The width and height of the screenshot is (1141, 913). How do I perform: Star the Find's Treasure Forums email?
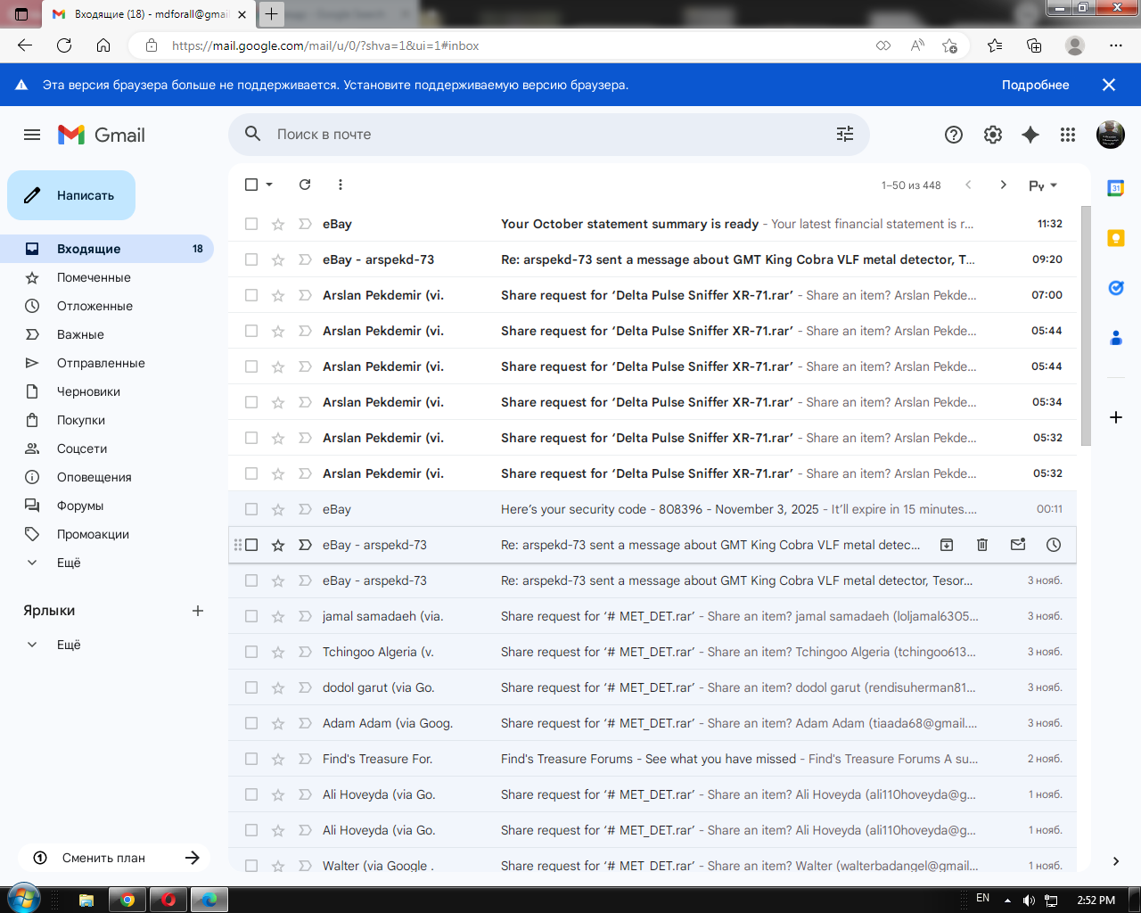[x=278, y=759]
